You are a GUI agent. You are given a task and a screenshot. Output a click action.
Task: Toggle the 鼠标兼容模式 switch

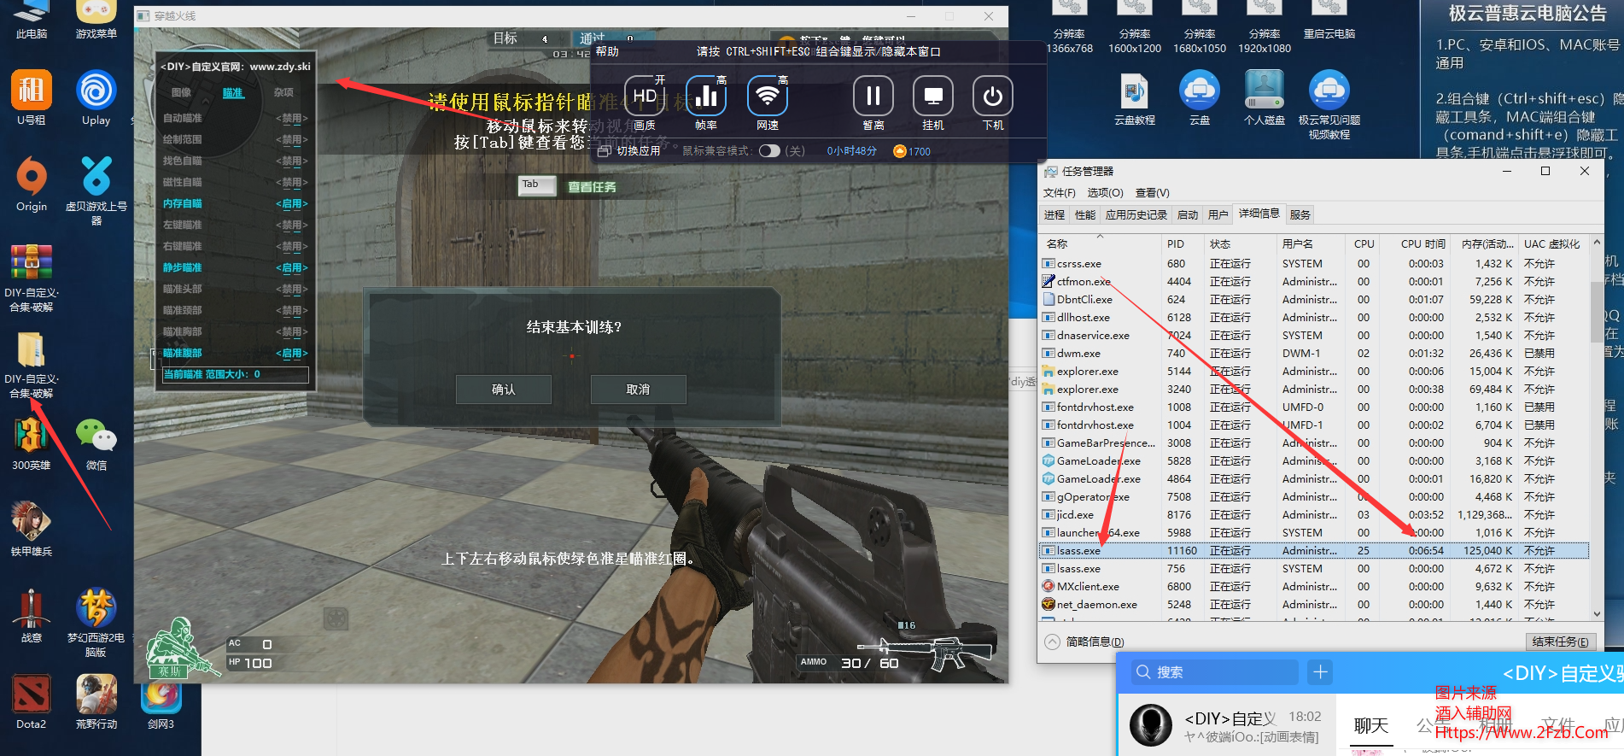point(769,151)
